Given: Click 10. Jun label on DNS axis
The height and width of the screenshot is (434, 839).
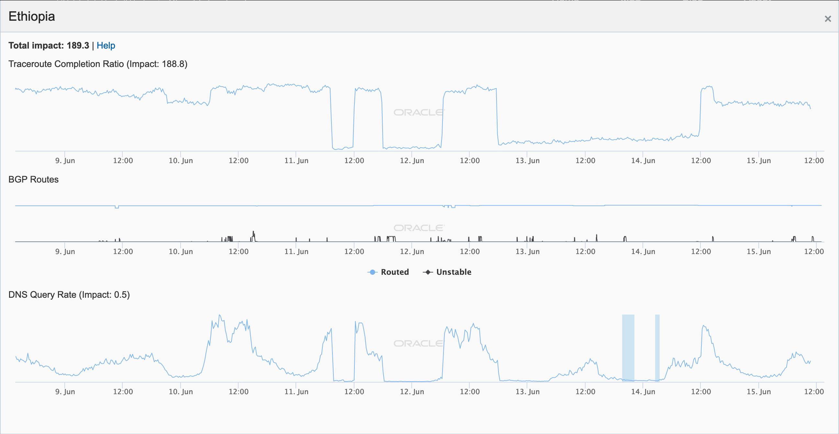Looking at the screenshot, I should click(x=181, y=392).
